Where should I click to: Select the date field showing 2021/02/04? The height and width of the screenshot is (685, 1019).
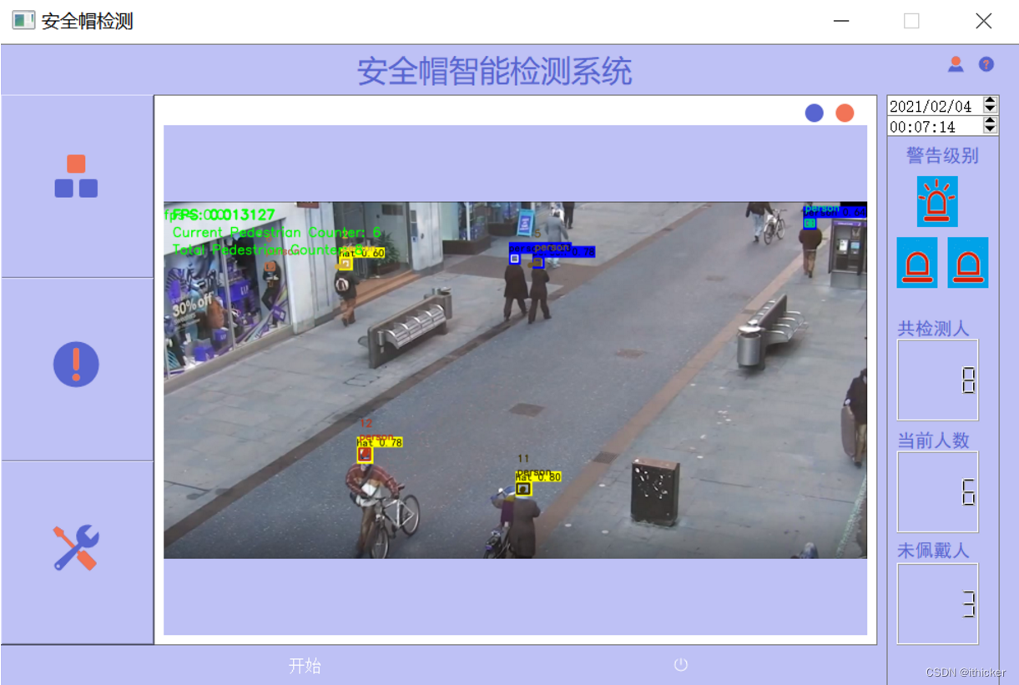click(x=931, y=104)
